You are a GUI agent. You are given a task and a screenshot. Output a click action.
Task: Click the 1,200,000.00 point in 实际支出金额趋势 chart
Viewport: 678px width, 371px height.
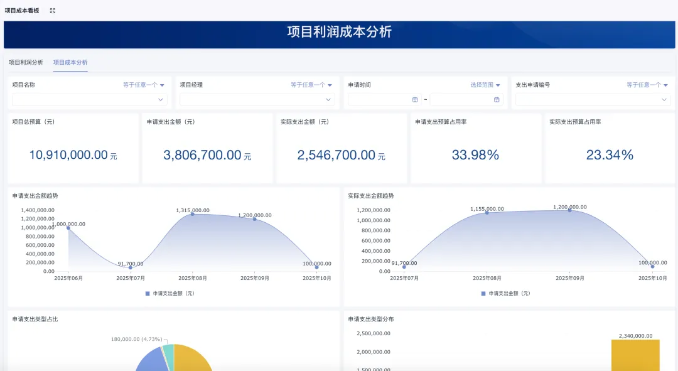point(570,210)
